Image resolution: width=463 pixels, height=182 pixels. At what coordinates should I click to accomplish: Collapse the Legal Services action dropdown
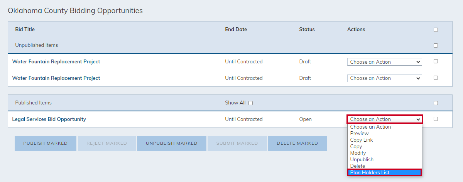click(x=385, y=119)
